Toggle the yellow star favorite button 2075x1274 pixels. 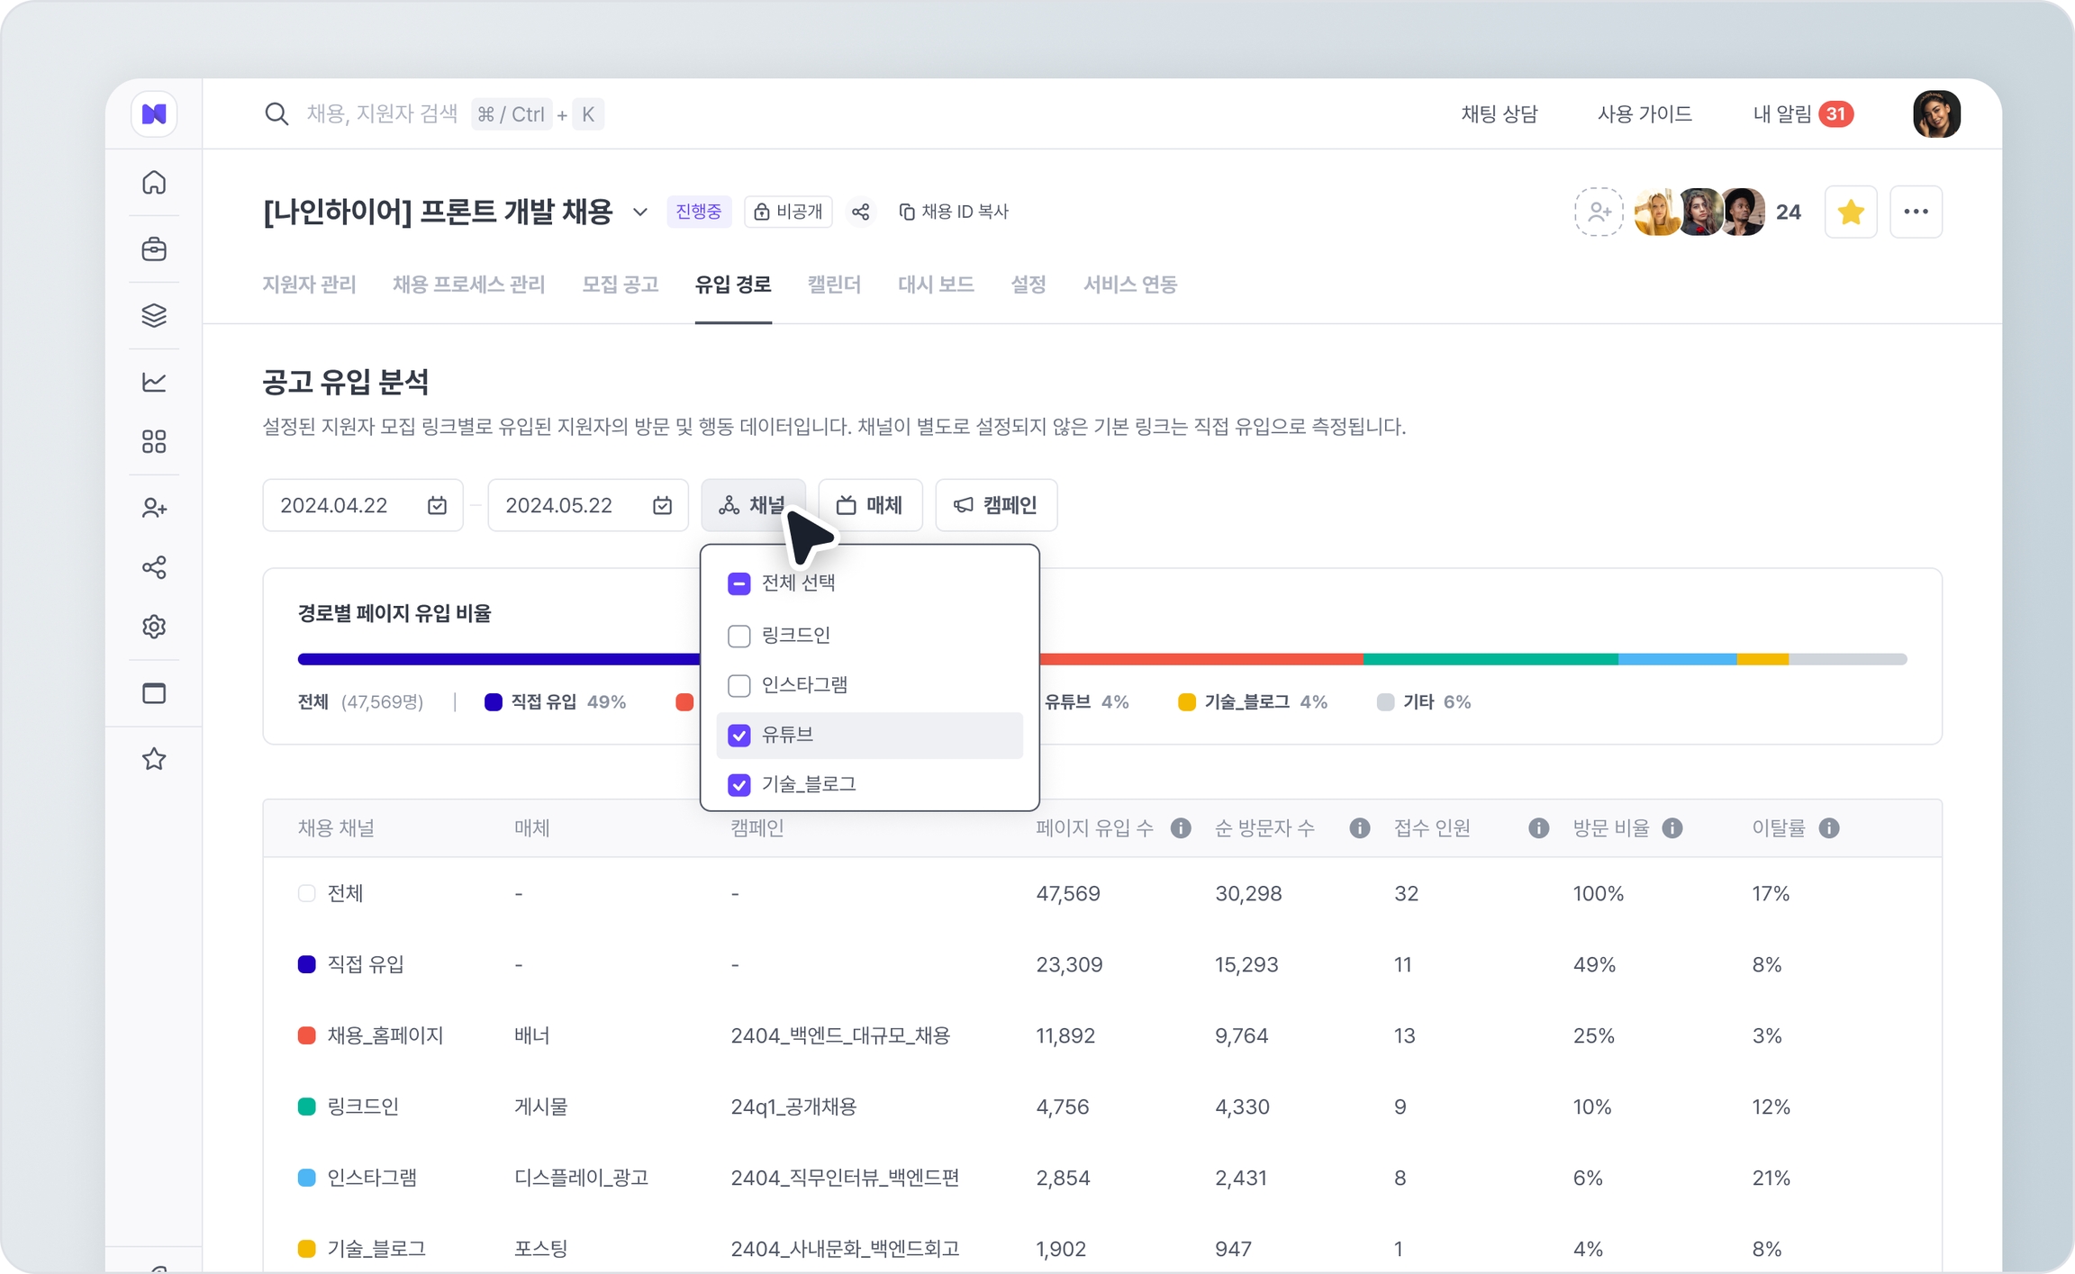(x=1850, y=212)
